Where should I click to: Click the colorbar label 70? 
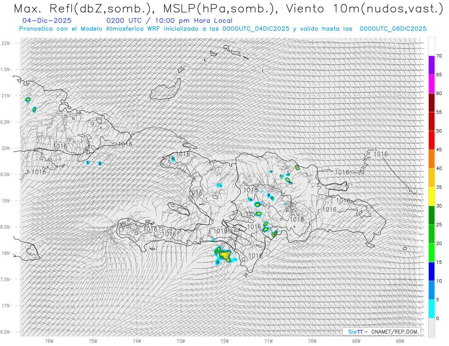[x=439, y=56]
